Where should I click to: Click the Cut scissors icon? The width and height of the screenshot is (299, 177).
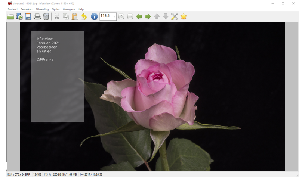[x=57, y=16]
